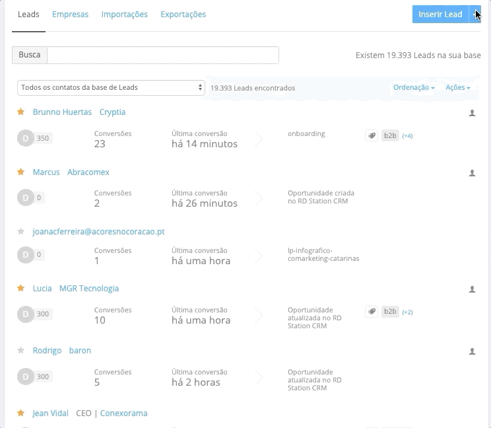Image resolution: width=491 pixels, height=428 pixels.
Task: Click the tag icon for Lucia
Action: [372, 312]
